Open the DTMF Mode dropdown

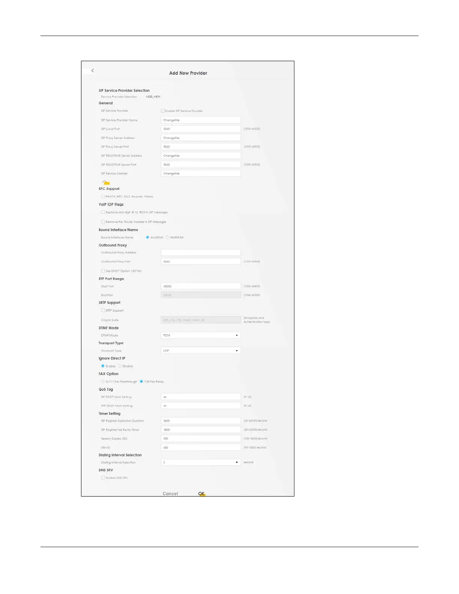[x=201, y=335]
